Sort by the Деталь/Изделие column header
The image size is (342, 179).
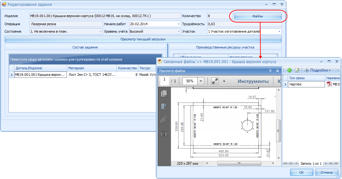pos(41,68)
